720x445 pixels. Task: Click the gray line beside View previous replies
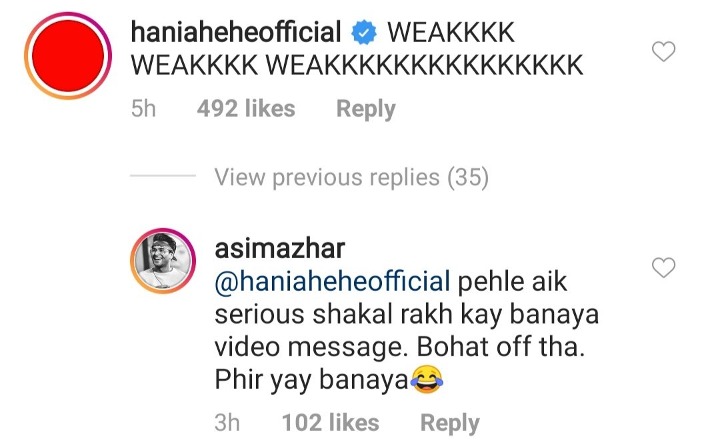click(163, 175)
